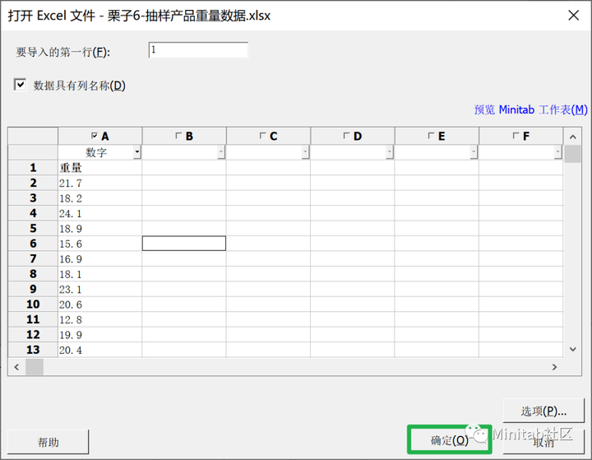Open column F data type dropdown

(558, 152)
